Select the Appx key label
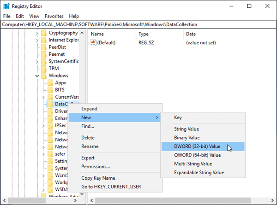This screenshot has height=205, width=277. 60,82
